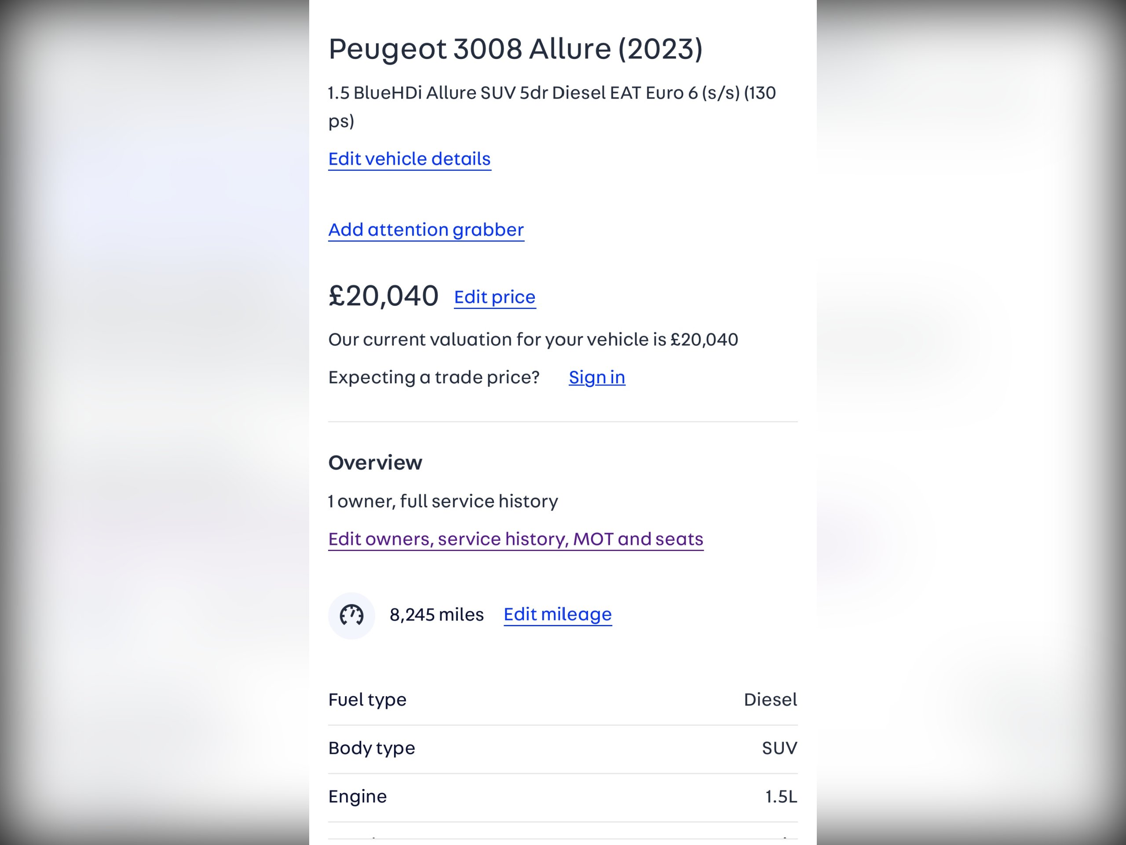Image resolution: width=1126 pixels, height=845 pixels.
Task: Click the Diesel value in Fuel type row
Action: pyautogui.click(x=770, y=700)
